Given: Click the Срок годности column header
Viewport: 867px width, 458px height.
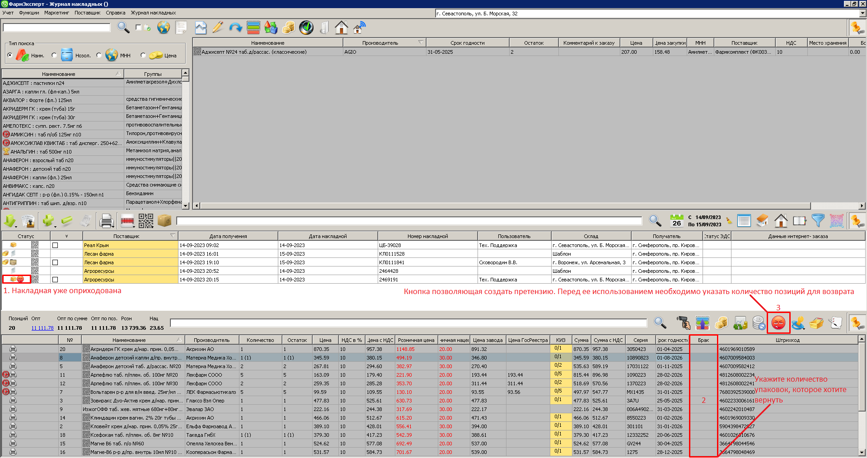Looking at the screenshot, I should click(467, 43).
